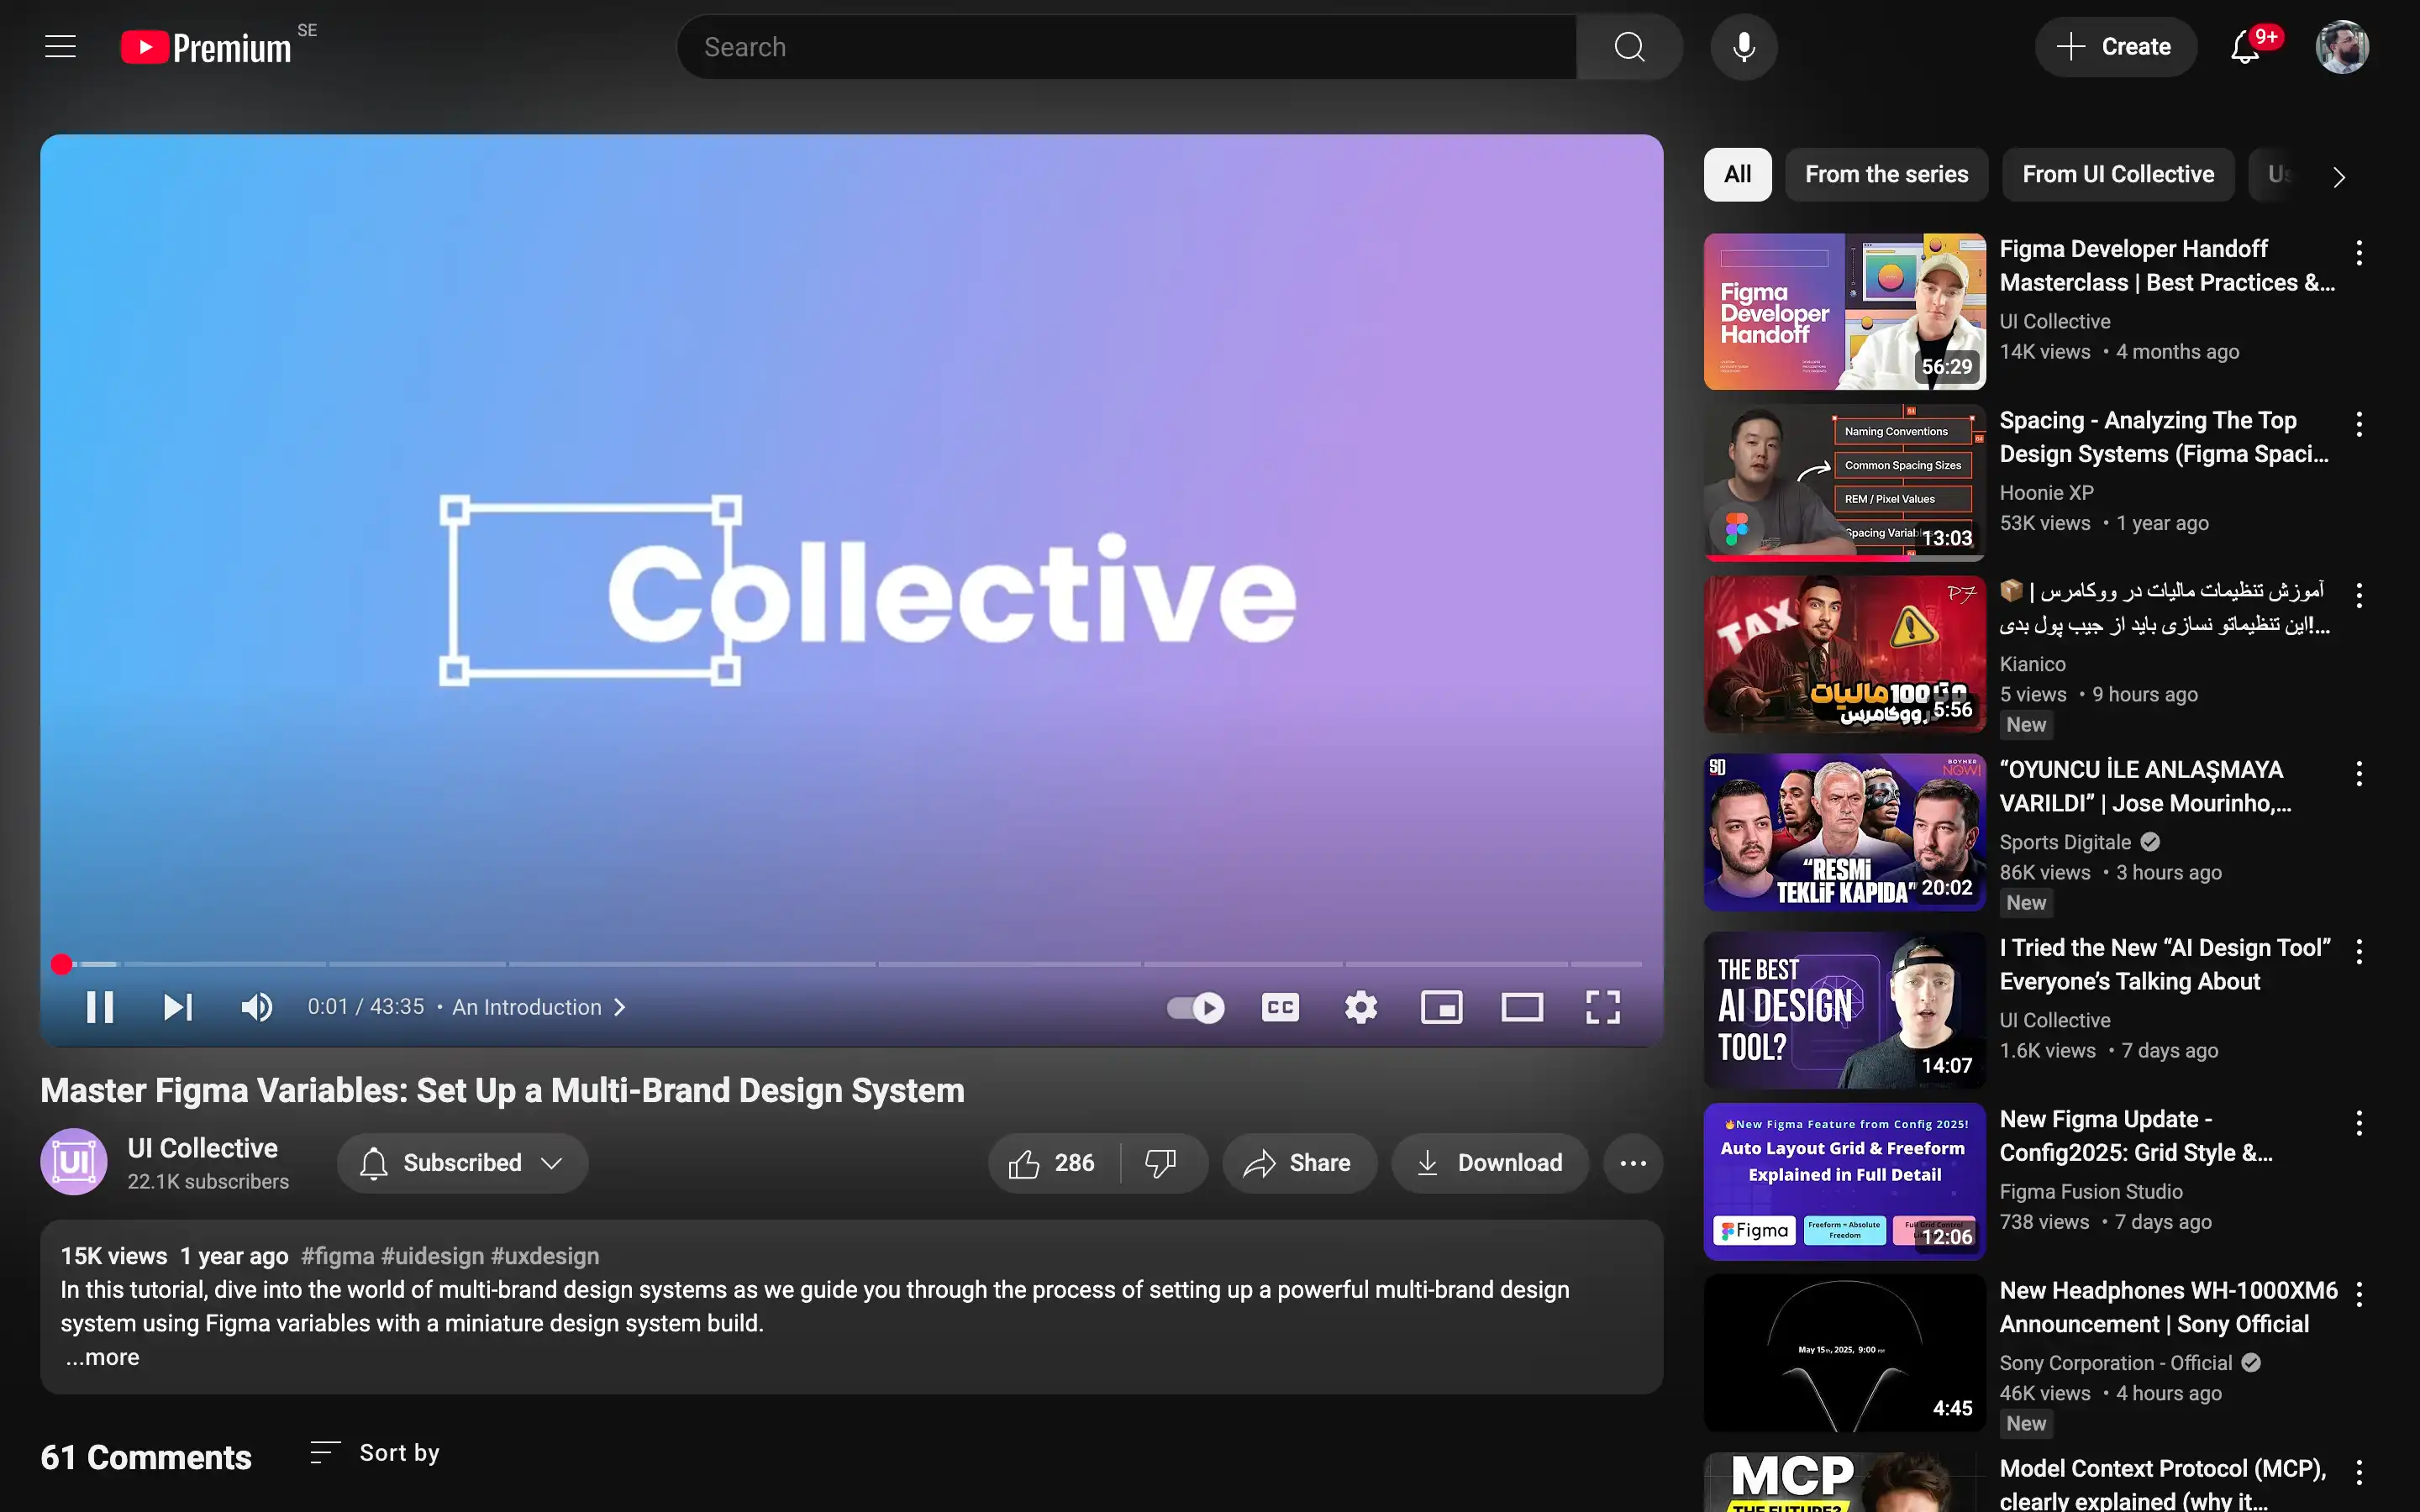Open the AI Design Tool thumbnail
2420x1512 pixels.
[1844, 1010]
